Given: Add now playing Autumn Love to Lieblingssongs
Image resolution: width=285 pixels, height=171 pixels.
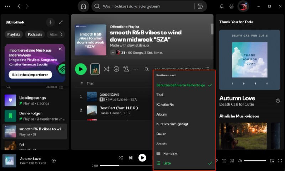Looking at the screenshot, I should [53, 161].
